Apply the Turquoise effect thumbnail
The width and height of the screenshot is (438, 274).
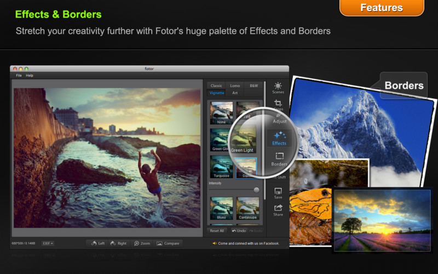click(x=221, y=167)
